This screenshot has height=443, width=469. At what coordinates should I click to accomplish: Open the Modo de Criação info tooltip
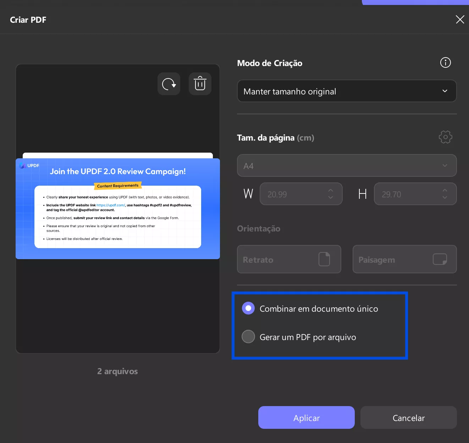coord(445,62)
